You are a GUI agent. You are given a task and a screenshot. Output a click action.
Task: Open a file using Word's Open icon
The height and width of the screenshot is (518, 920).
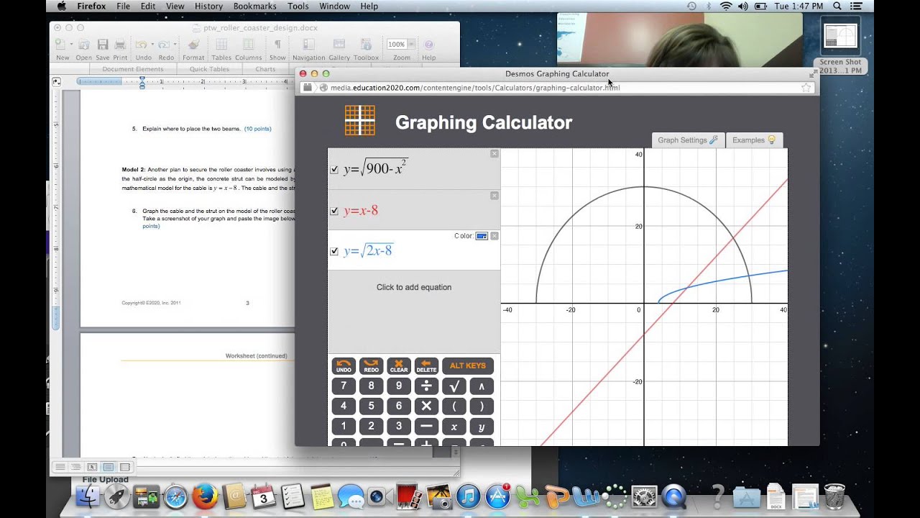click(84, 45)
